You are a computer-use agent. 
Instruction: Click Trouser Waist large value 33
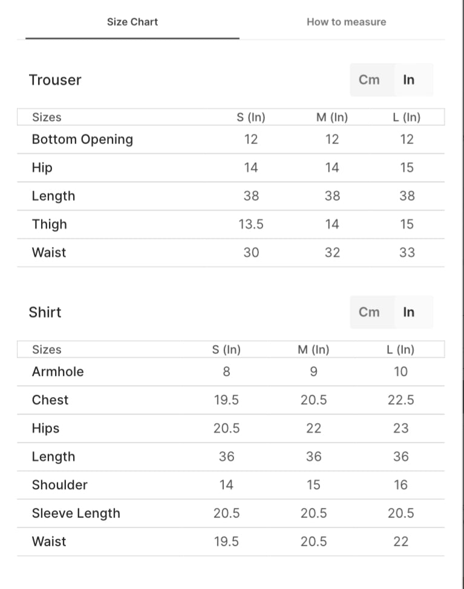[x=407, y=252]
